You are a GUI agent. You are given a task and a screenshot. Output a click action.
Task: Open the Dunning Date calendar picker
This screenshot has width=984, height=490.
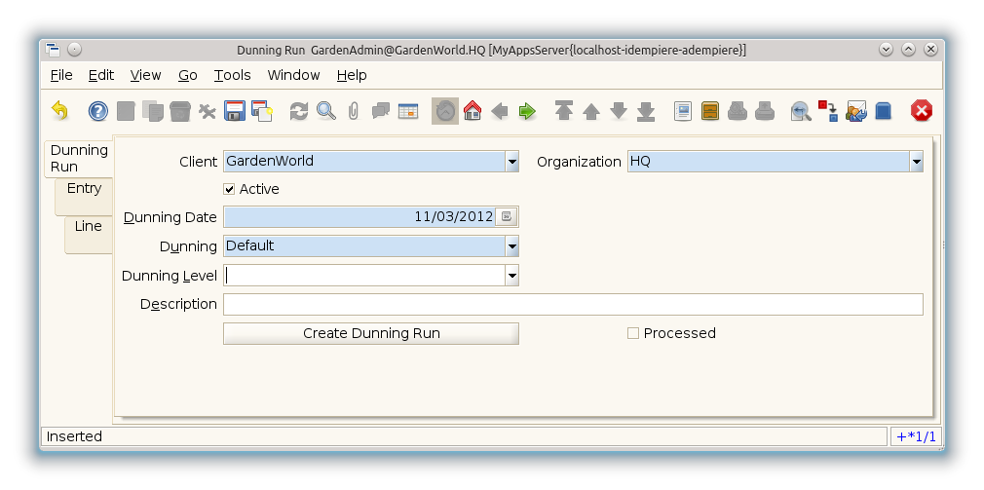click(x=507, y=217)
